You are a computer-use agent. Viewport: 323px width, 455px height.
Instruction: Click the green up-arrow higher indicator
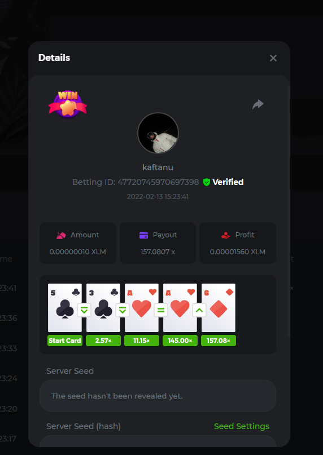point(199,310)
